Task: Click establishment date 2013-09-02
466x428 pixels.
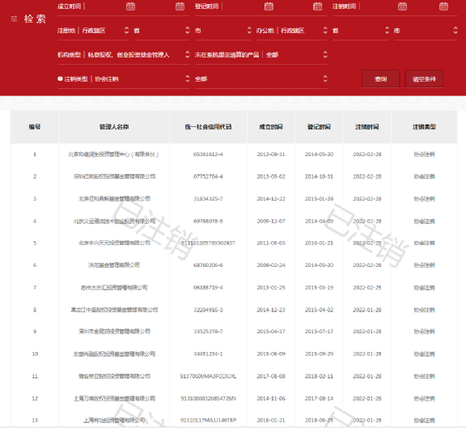Action: [271, 176]
